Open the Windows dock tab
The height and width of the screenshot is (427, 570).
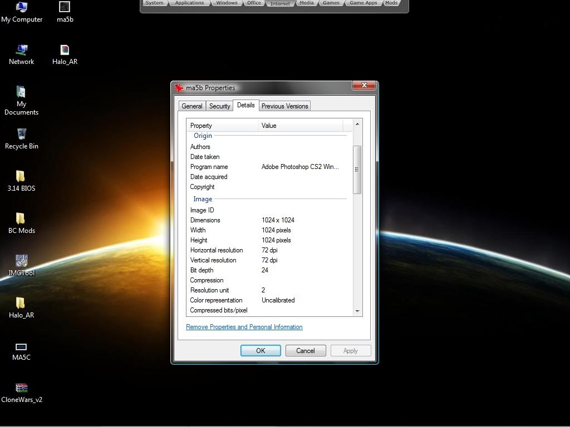pos(227,3)
